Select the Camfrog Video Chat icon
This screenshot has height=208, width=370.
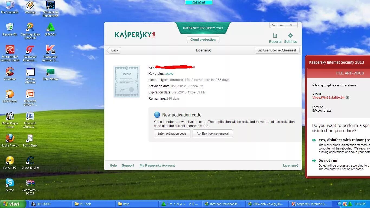30,31
